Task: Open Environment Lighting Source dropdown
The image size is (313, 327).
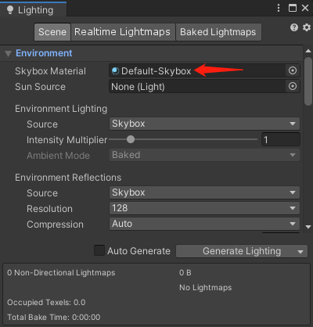Action: [204, 124]
